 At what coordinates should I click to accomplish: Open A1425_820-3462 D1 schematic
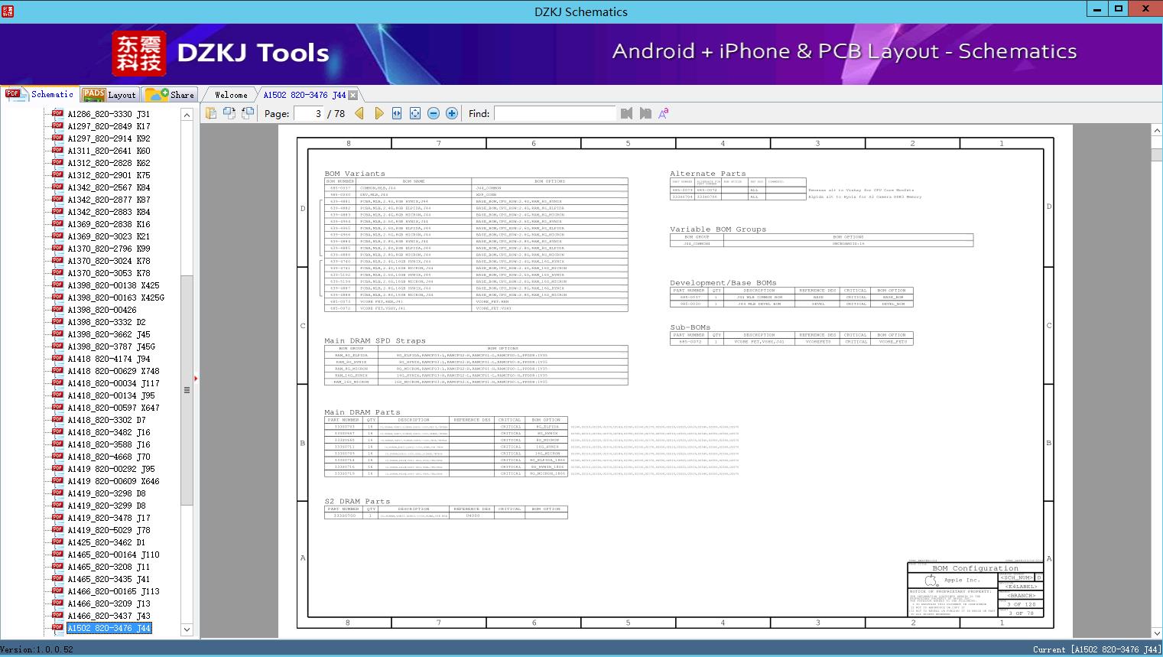pos(106,542)
